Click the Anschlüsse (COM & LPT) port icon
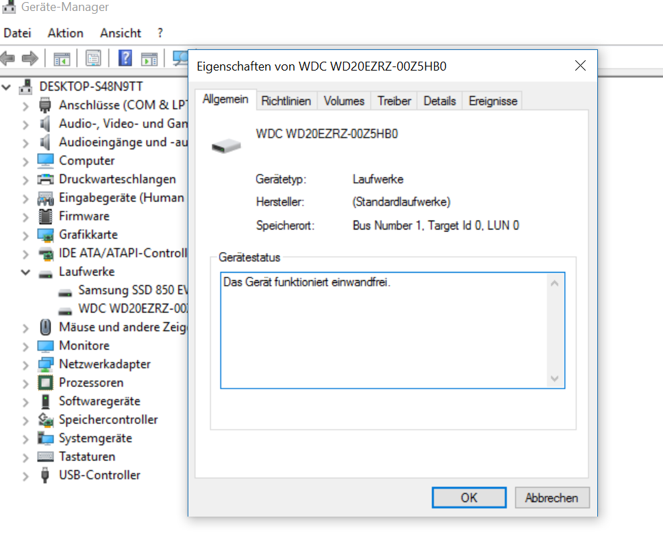The width and height of the screenshot is (663, 544). pyautogui.click(x=45, y=105)
